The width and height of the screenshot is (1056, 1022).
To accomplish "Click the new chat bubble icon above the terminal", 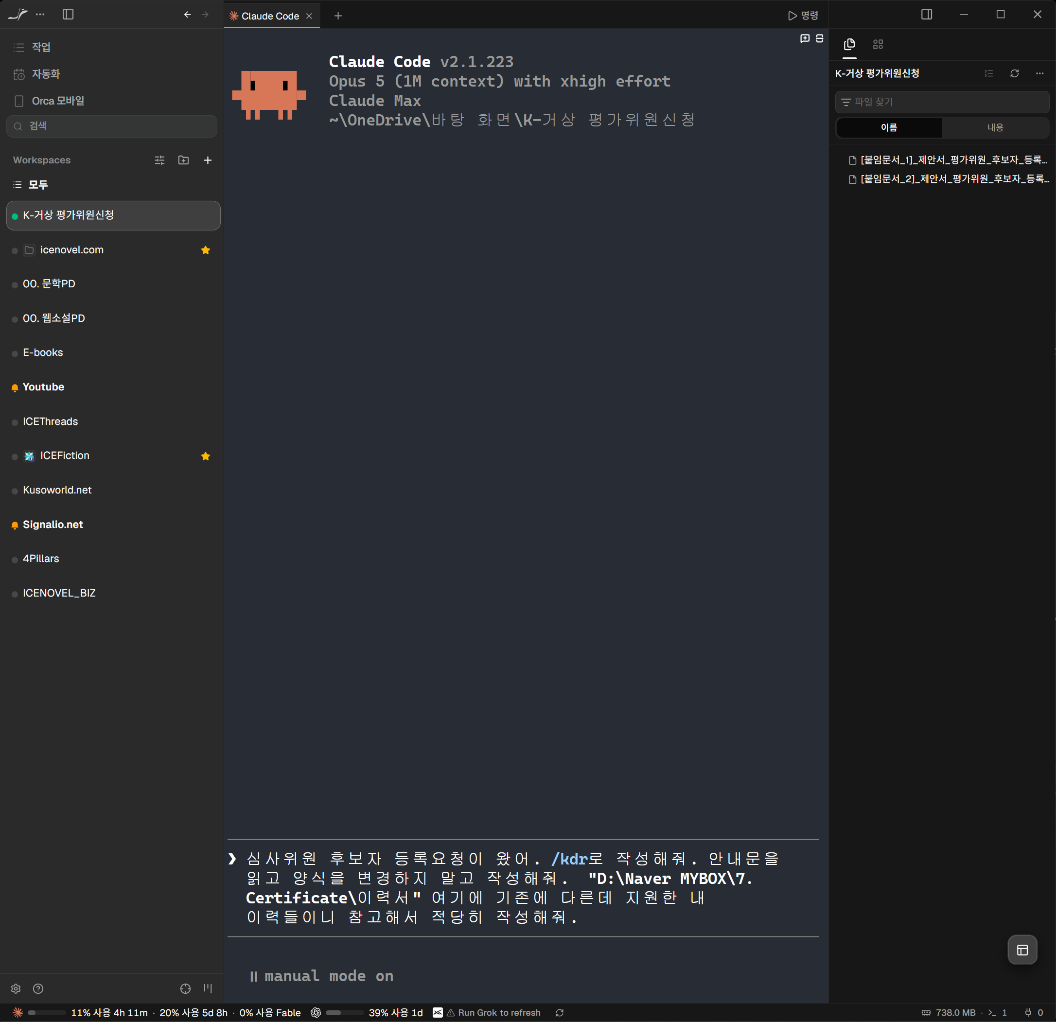I will [805, 38].
